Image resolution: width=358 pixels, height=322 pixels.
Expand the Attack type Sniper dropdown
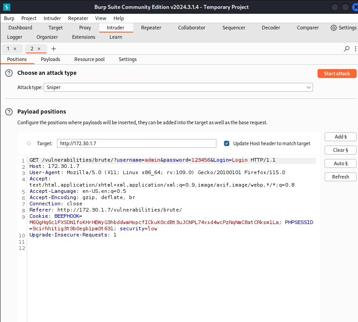pyautogui.click(x=178, y=87)
